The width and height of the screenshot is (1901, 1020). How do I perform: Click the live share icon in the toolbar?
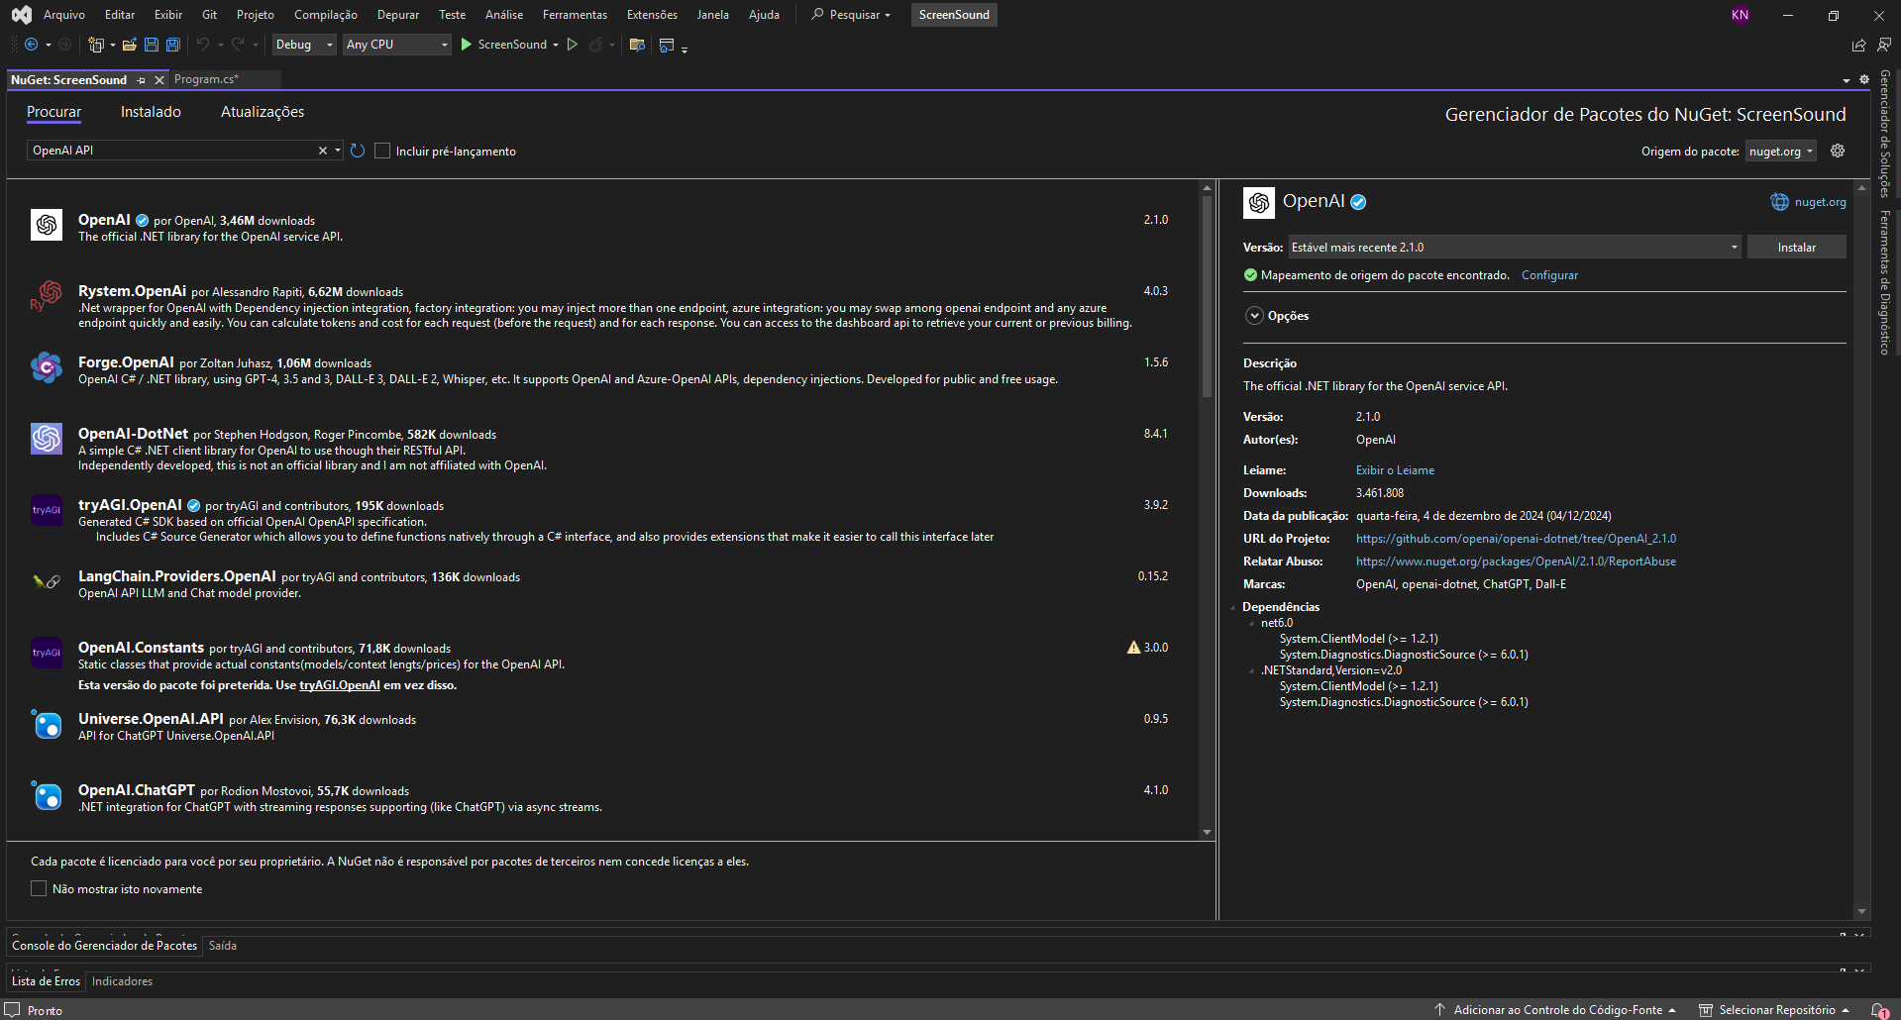[x=1858, y=45]
